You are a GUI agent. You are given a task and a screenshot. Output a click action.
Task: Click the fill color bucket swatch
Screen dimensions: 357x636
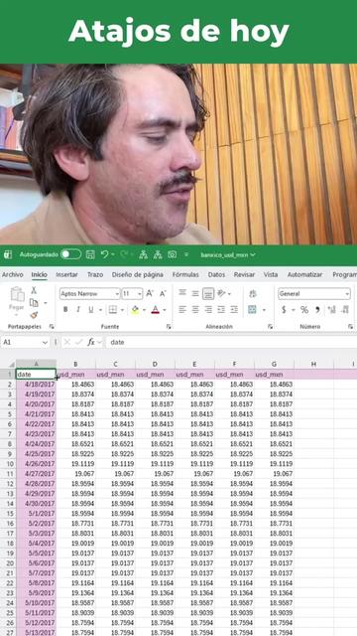135,310
